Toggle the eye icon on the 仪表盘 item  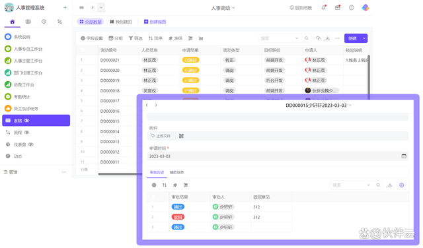click(31, 144)
